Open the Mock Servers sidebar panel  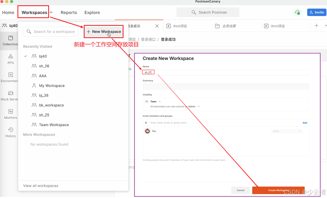[x=10, y=96]
